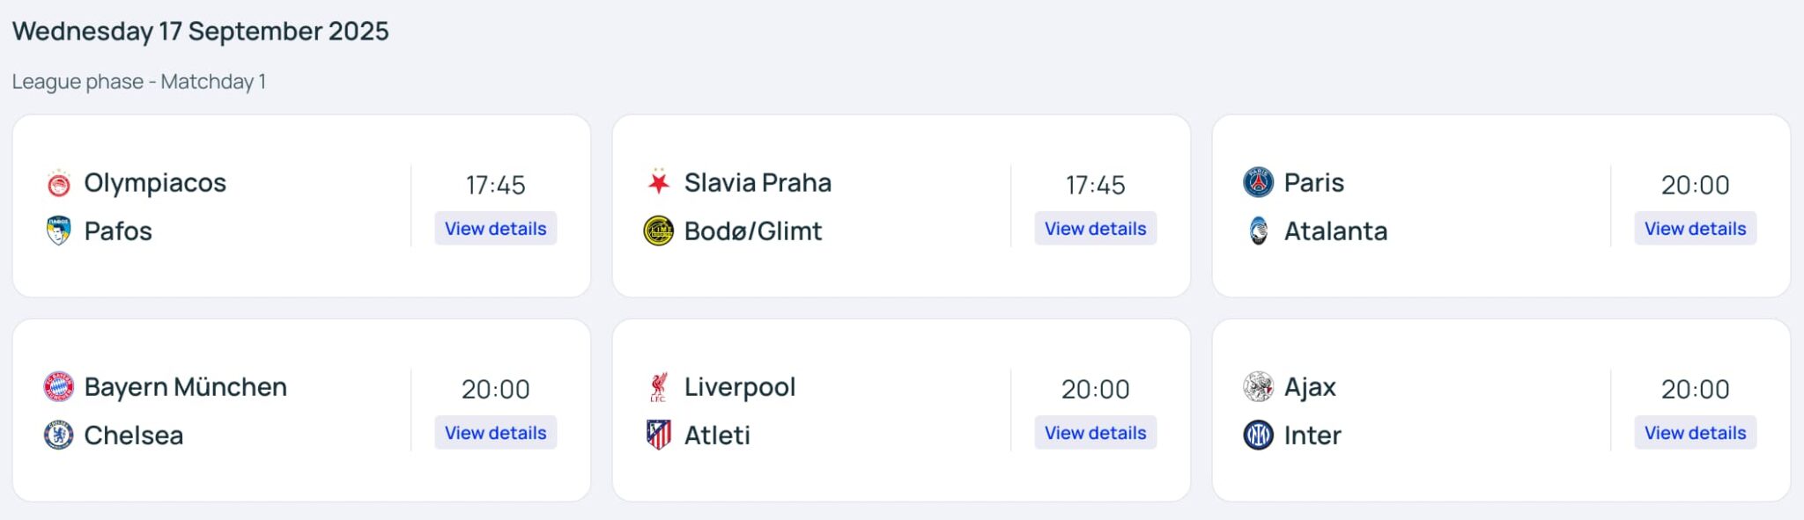This screenshot has width=1804, height=520.
Task: Click the Atleti striped crest
Action: (x=659, y=436)
